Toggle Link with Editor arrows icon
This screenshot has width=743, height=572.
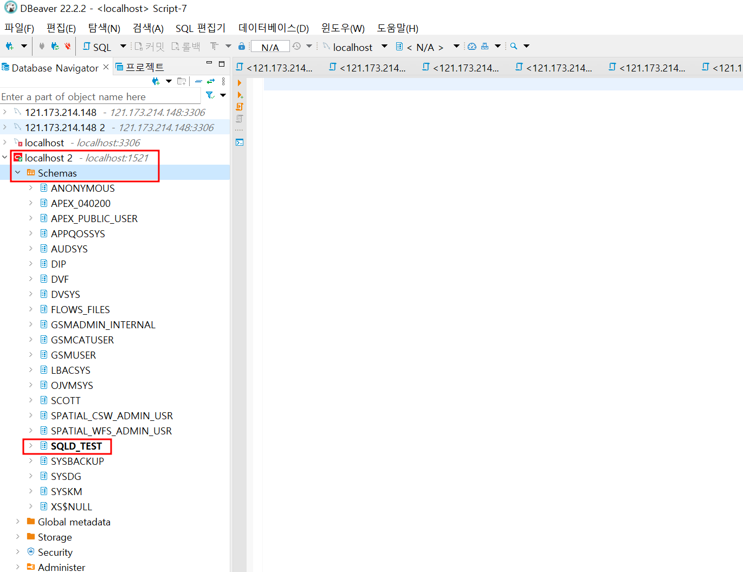[x=211, y=81]
